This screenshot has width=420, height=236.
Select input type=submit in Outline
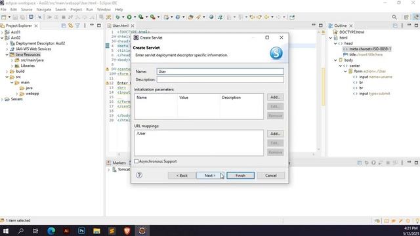pos(375,94)
